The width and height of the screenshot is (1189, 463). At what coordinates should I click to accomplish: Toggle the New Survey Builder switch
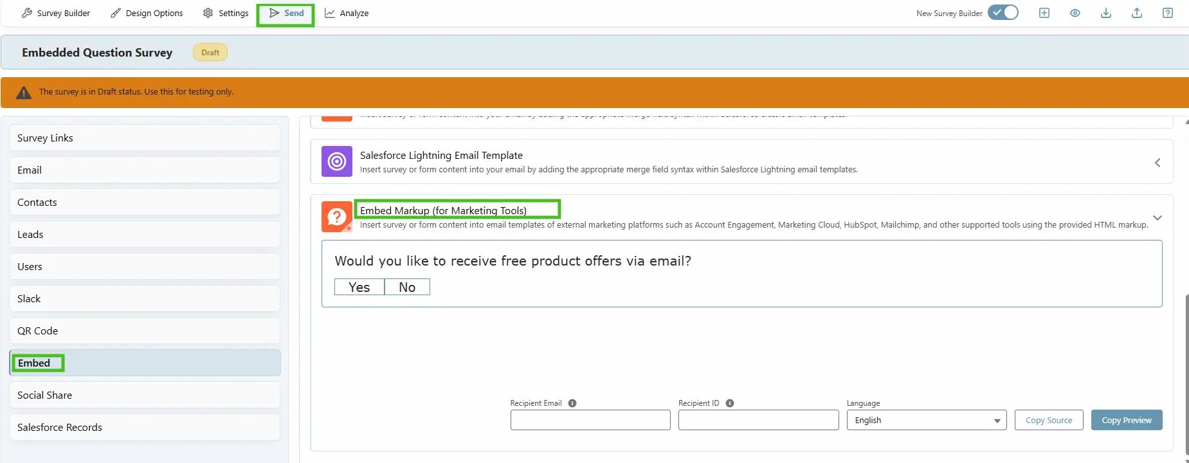click(x=1003, y=13)
